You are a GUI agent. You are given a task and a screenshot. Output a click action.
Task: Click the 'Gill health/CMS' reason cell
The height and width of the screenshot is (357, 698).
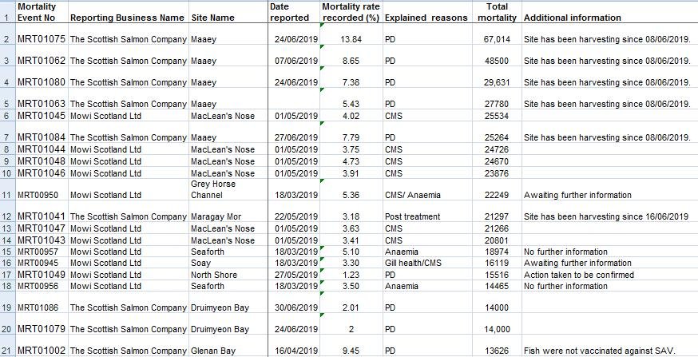[x=427, y=263]
